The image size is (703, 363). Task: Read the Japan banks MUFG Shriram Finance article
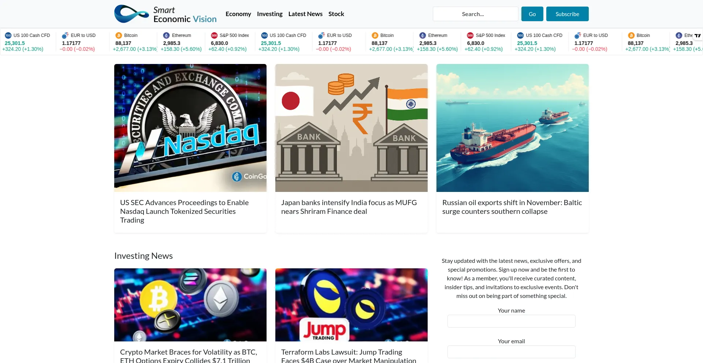coord(349,207)
